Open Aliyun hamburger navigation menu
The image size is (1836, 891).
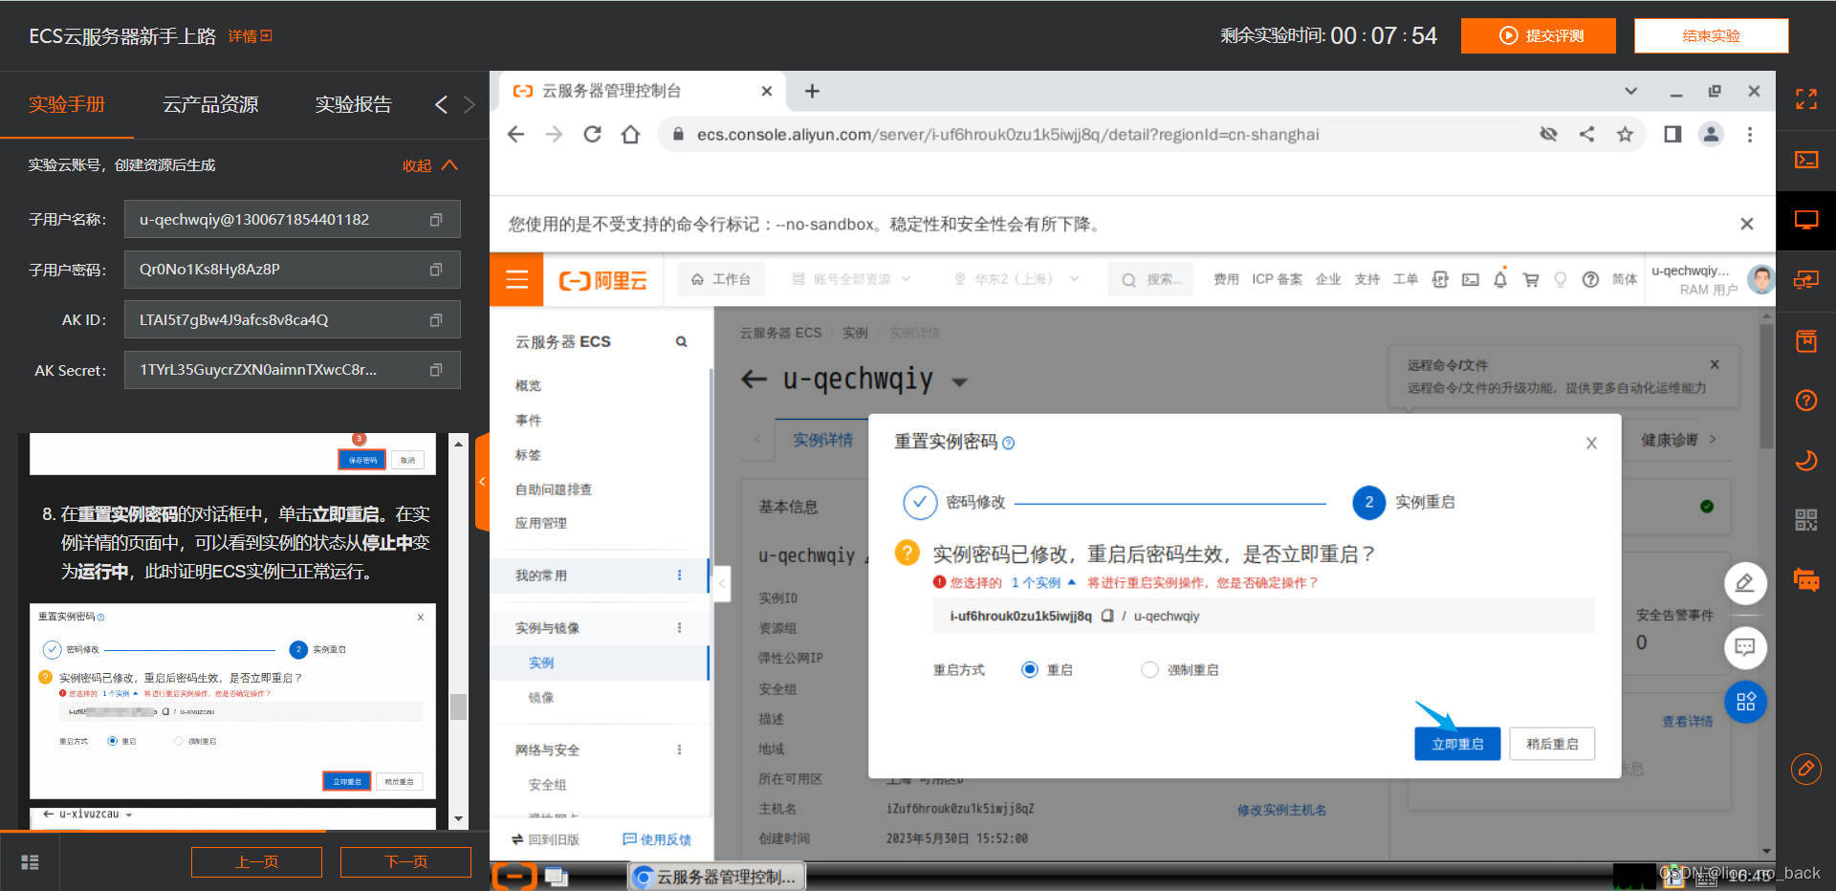click(516, 279)
